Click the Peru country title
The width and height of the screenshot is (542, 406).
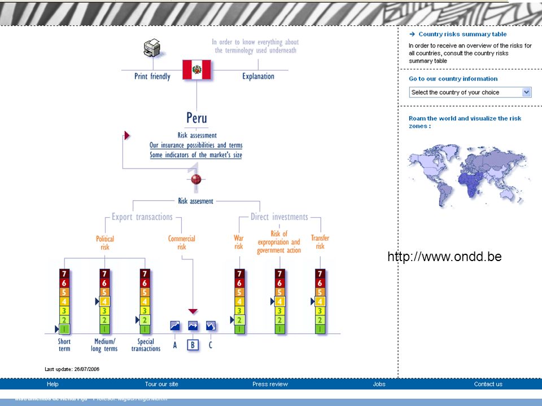[196, 118]
